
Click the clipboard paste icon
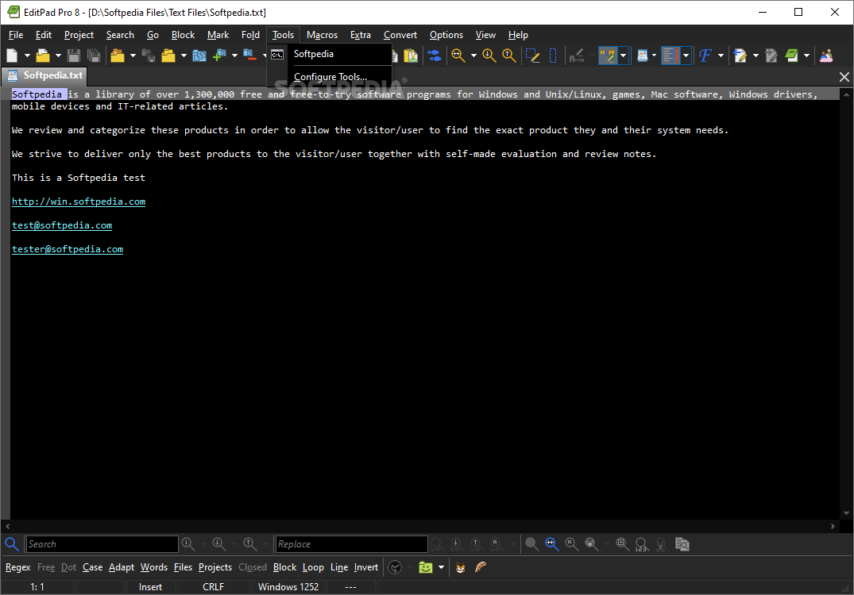411,56
